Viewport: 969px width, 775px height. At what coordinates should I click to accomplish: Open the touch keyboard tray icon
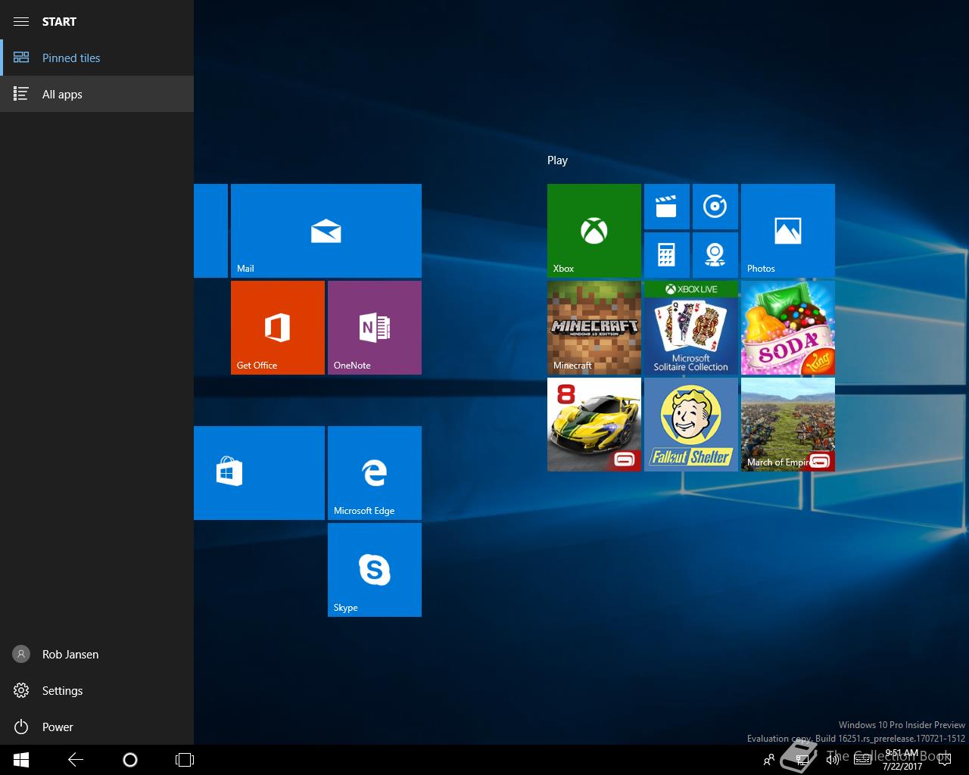pyautogui.click(x=862, y=760)
